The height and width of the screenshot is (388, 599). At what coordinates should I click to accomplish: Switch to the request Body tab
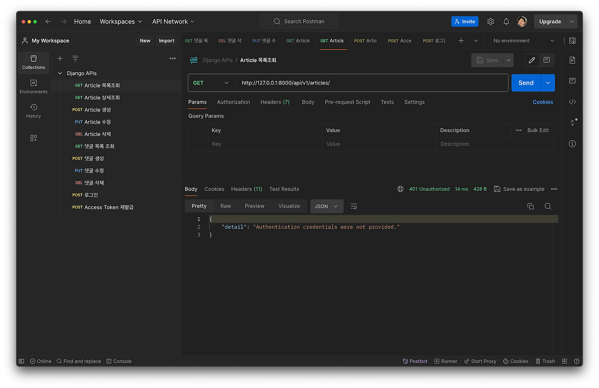point(308,102)
